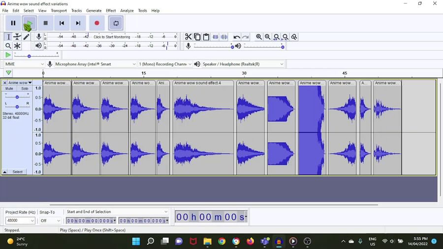Open Chrome from the taskbar
Viewport: 443px width, 249px height.
click(222, 241)
